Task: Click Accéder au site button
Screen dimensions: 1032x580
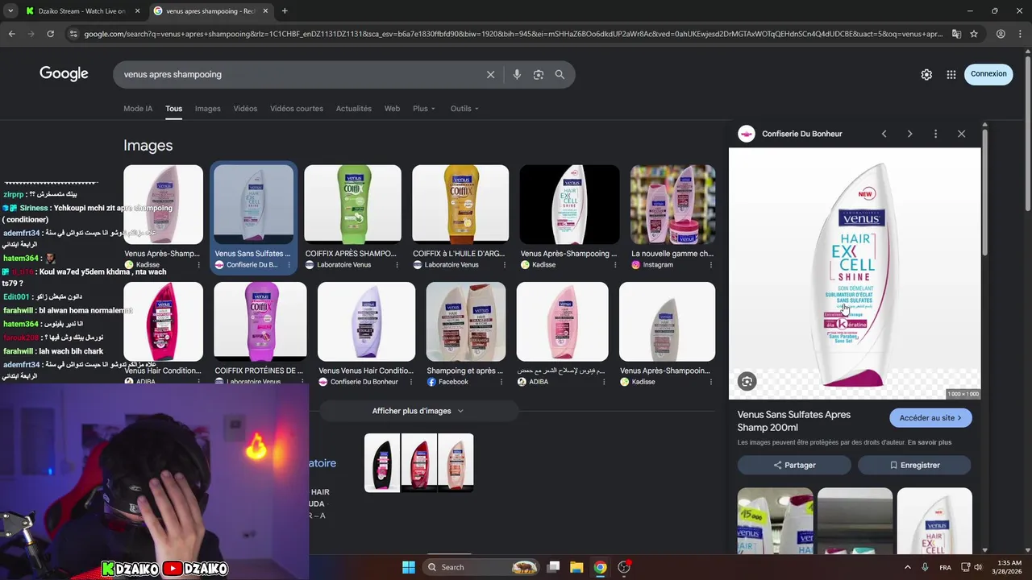Action: (x=930, y=418)
